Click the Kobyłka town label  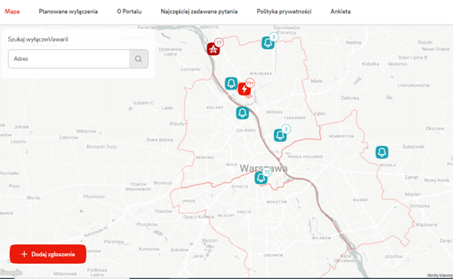coord(370,64)
